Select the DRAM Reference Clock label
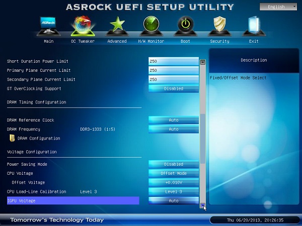The image size is (302, 226). [x=30, y=120]
